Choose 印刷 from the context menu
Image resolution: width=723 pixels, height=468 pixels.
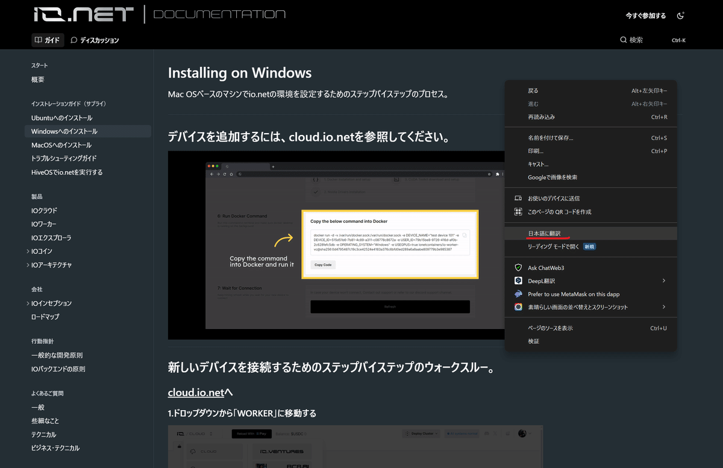(590, 151)
